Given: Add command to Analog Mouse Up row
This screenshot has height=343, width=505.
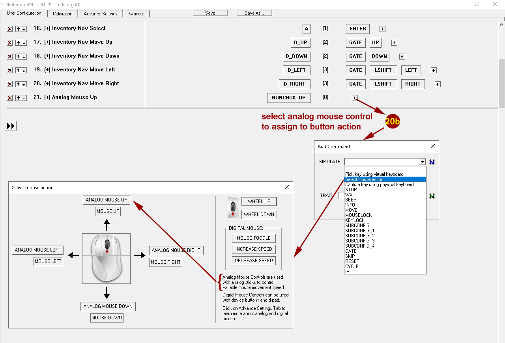Looking at the screenshot, I should (355, 98).
